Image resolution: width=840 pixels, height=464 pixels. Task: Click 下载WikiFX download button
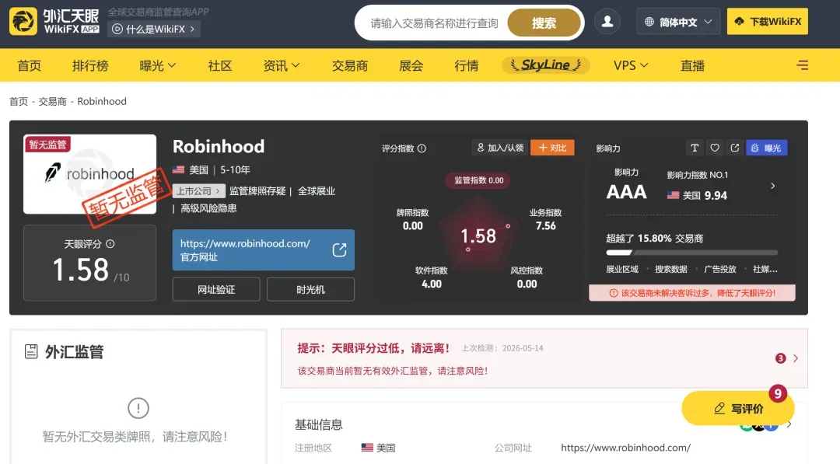point(767,22)
